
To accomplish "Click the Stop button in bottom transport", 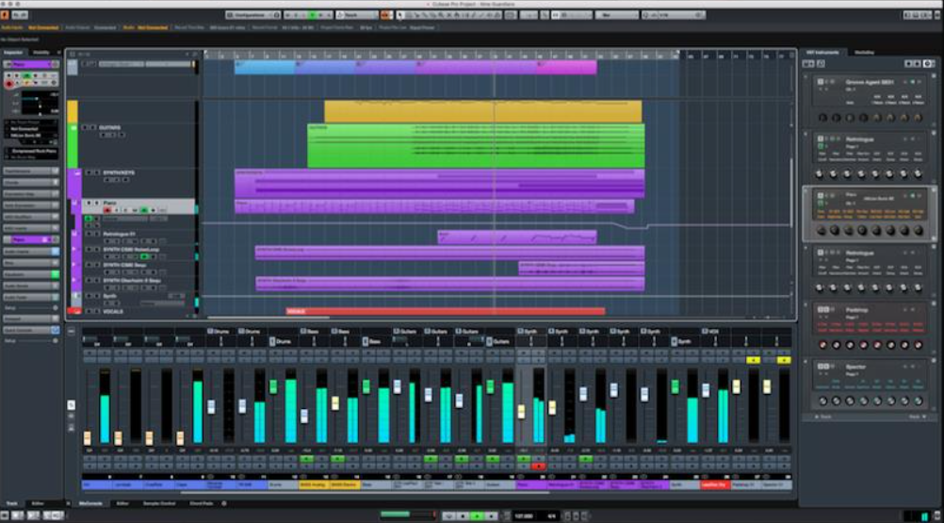I will point(463,515).
